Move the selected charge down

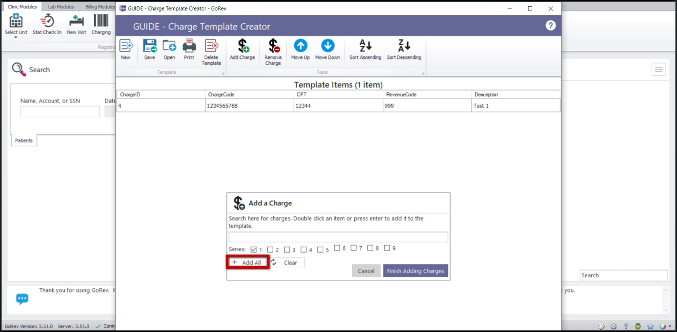coord(327,49)
